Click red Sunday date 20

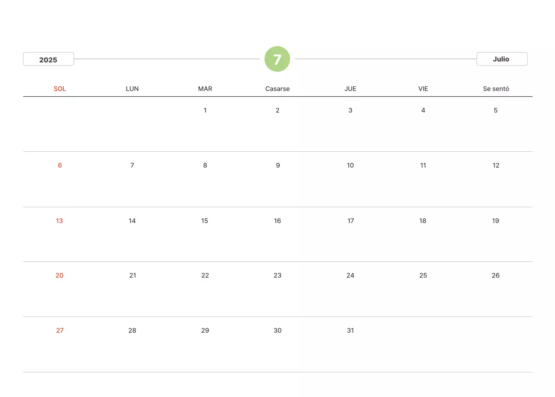[x=59, y=275]
